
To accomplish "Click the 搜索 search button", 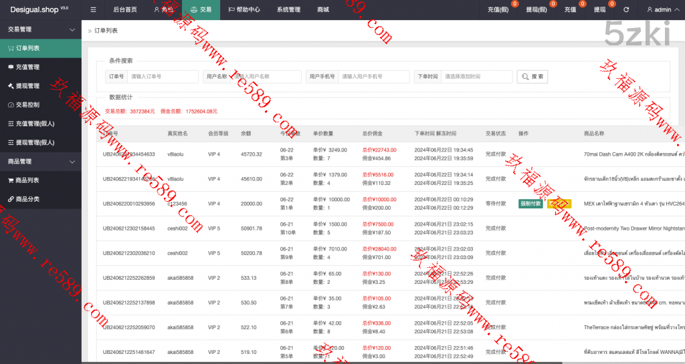I will click(x=532, y=77).
